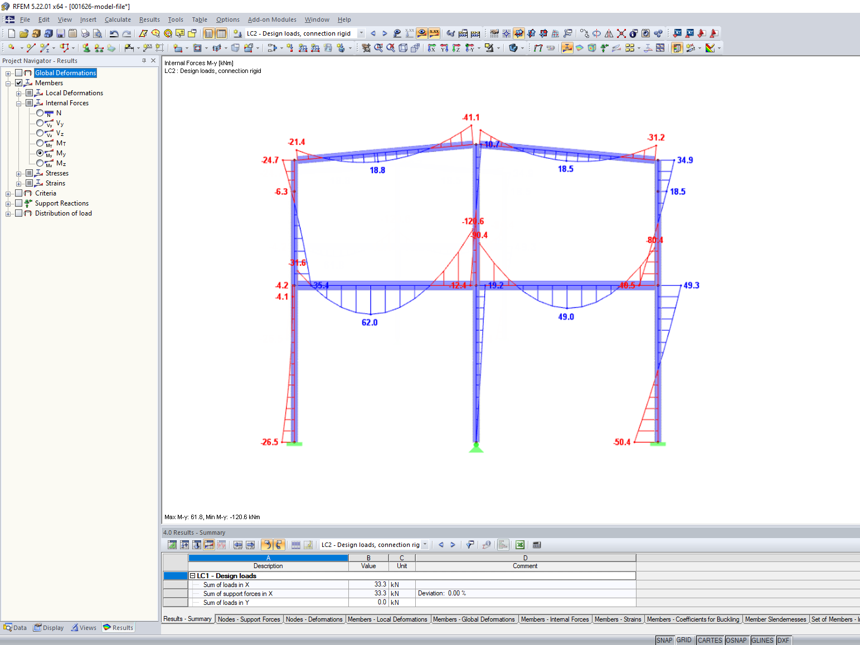The width and height of the screenshot is (860, 645).
Task: Open the panel color scale settings
Action: point(676,48)
